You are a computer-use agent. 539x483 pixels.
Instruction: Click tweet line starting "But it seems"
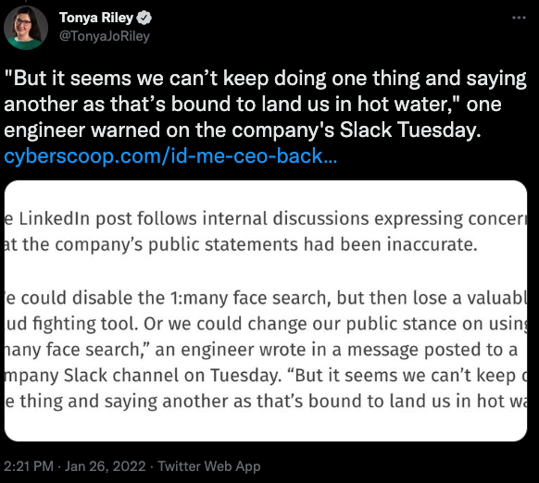point(265,79)
